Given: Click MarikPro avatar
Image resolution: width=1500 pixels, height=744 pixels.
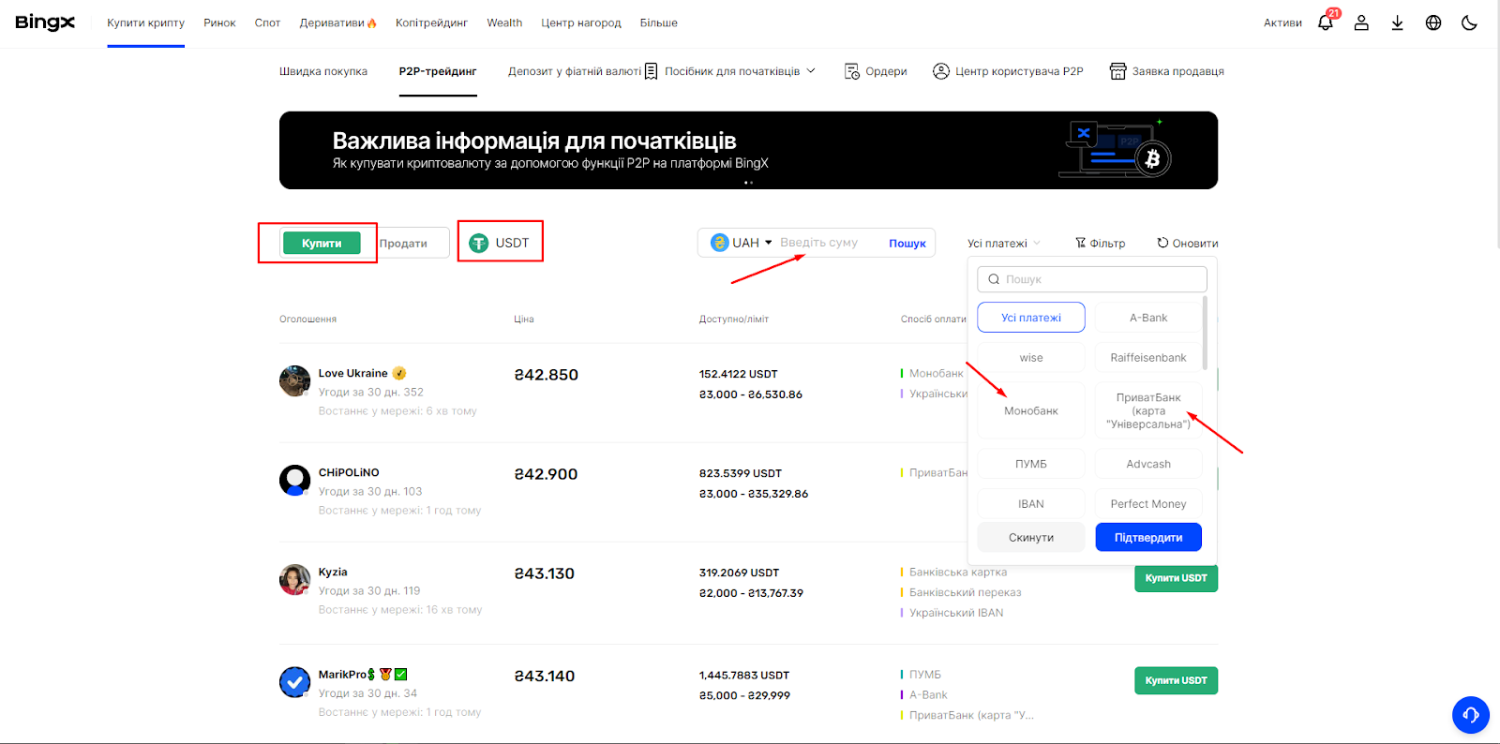Looking at the screenshot, I should [x=294, y=681].
